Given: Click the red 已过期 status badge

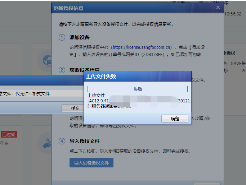Looking at the screenshot, I should point(9,134).
